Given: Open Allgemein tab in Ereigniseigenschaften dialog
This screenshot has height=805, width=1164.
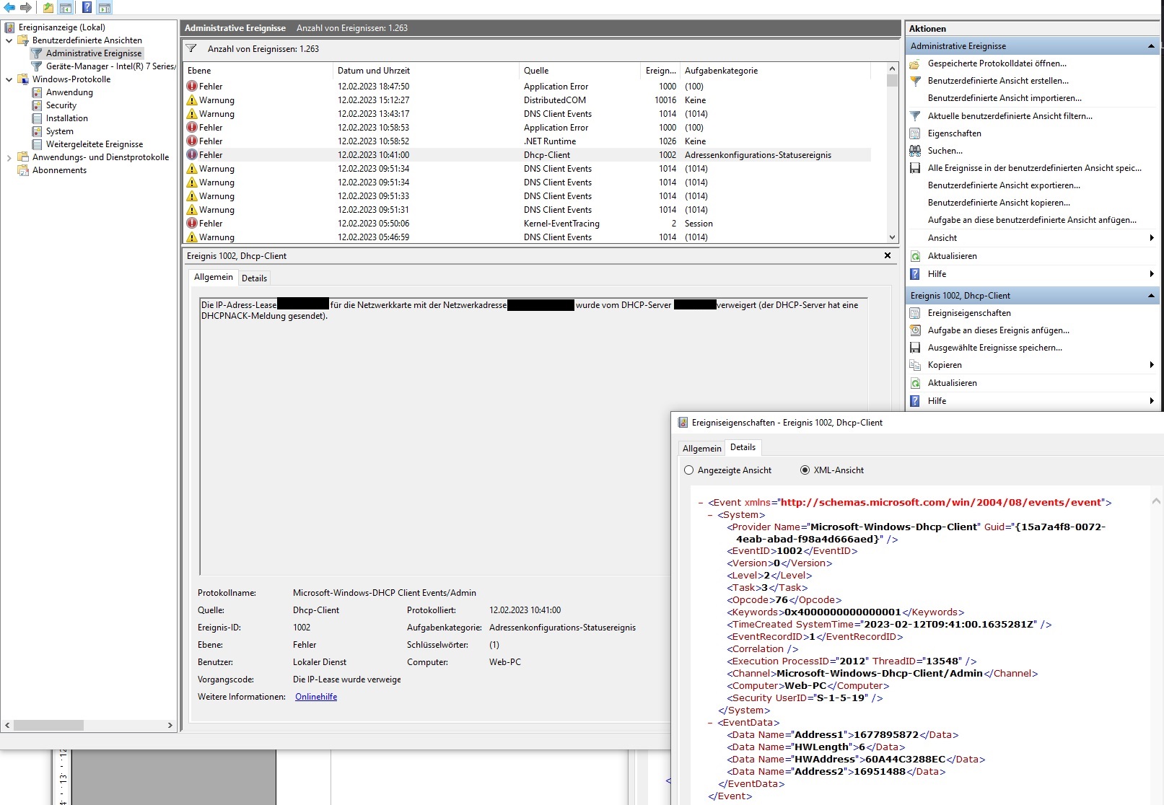Looking at the screenshot, I should pyautogui.click(x=701, y=449).
